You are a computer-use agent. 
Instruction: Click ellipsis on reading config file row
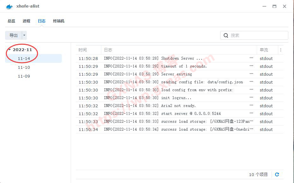(251, 82)
